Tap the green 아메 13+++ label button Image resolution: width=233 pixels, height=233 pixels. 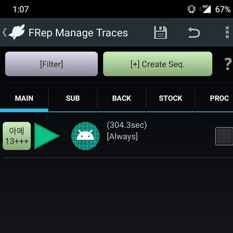(17, 136)
